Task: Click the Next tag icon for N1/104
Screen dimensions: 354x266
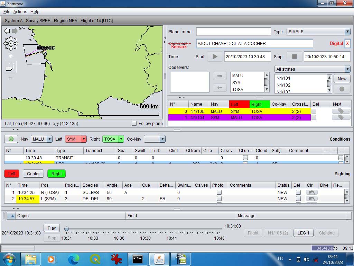Action: [341, 117]
